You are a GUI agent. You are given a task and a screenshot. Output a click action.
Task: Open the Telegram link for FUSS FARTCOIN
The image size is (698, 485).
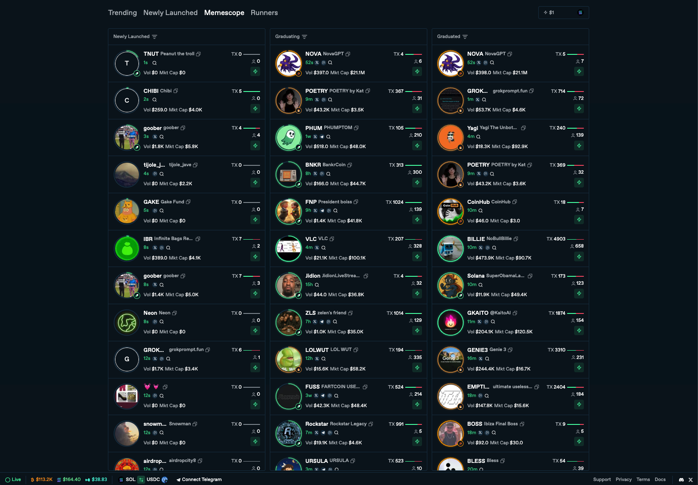coord(323,396)
